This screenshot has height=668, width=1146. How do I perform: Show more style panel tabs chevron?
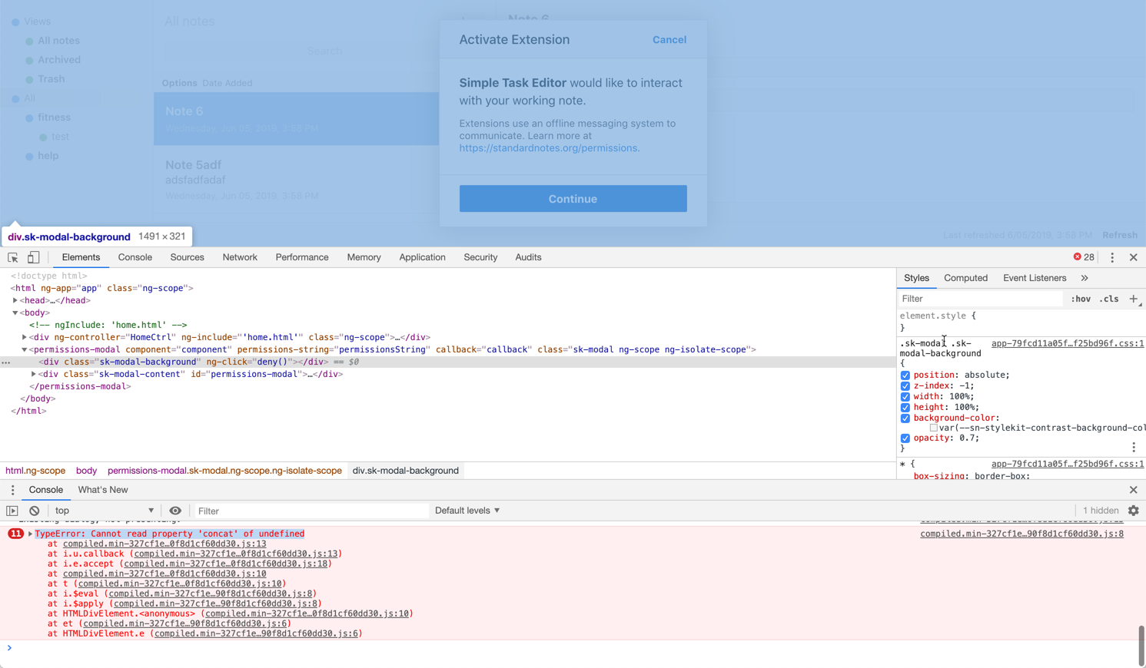(1085, 278)
